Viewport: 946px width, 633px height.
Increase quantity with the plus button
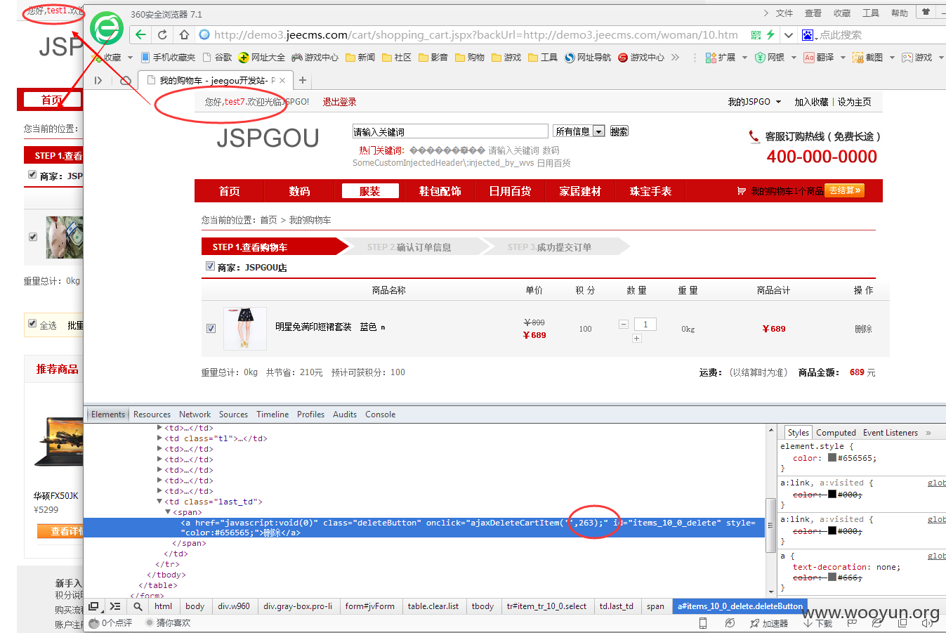pos(636,339)
